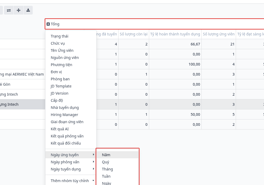Screen dimensions: 264x185
Task: Pick Tuần in date submenu
Action: coord(117,176)
